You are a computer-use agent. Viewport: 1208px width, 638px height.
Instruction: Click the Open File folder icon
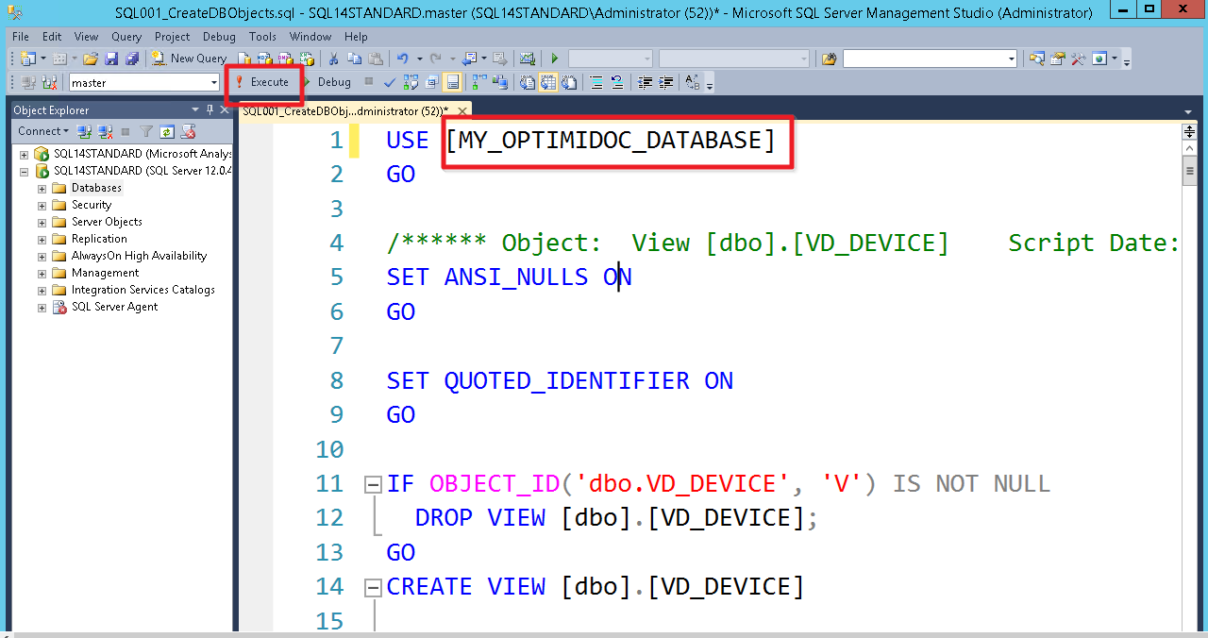pyautogui.click(x=91, y=59)
